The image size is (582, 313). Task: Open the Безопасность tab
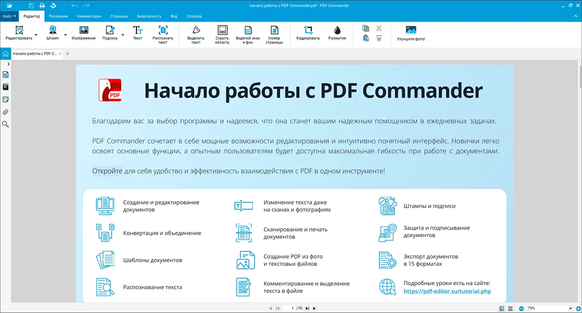(148, 16)
